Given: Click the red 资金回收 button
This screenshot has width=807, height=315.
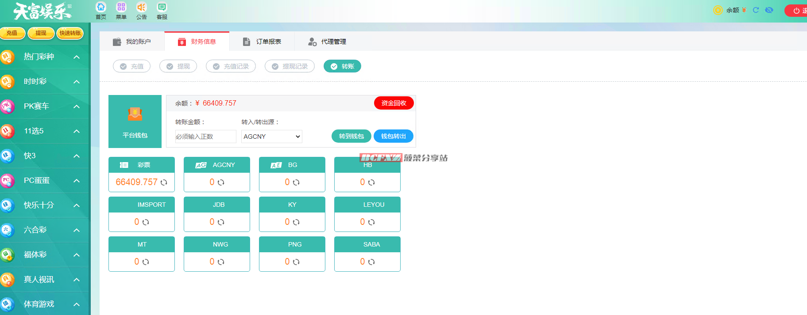Looking at the screenshot, I should pyautogui.click(x=394, y=103).
